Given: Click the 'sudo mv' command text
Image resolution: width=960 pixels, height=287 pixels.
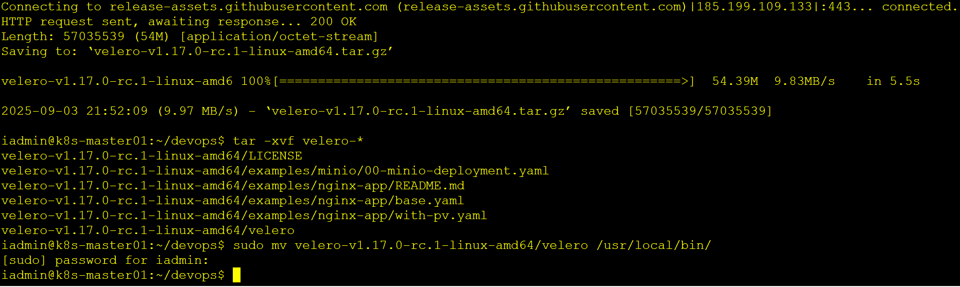Looking at the screenshot, I should pos(260,245).
